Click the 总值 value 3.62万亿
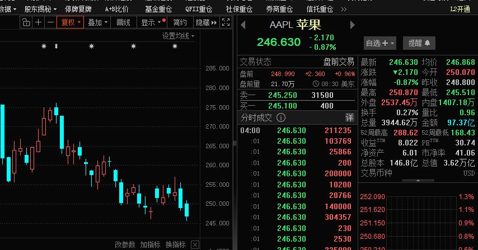Image resolution: width=478 pixels, height=250 pixels. (x=459, y=163)
